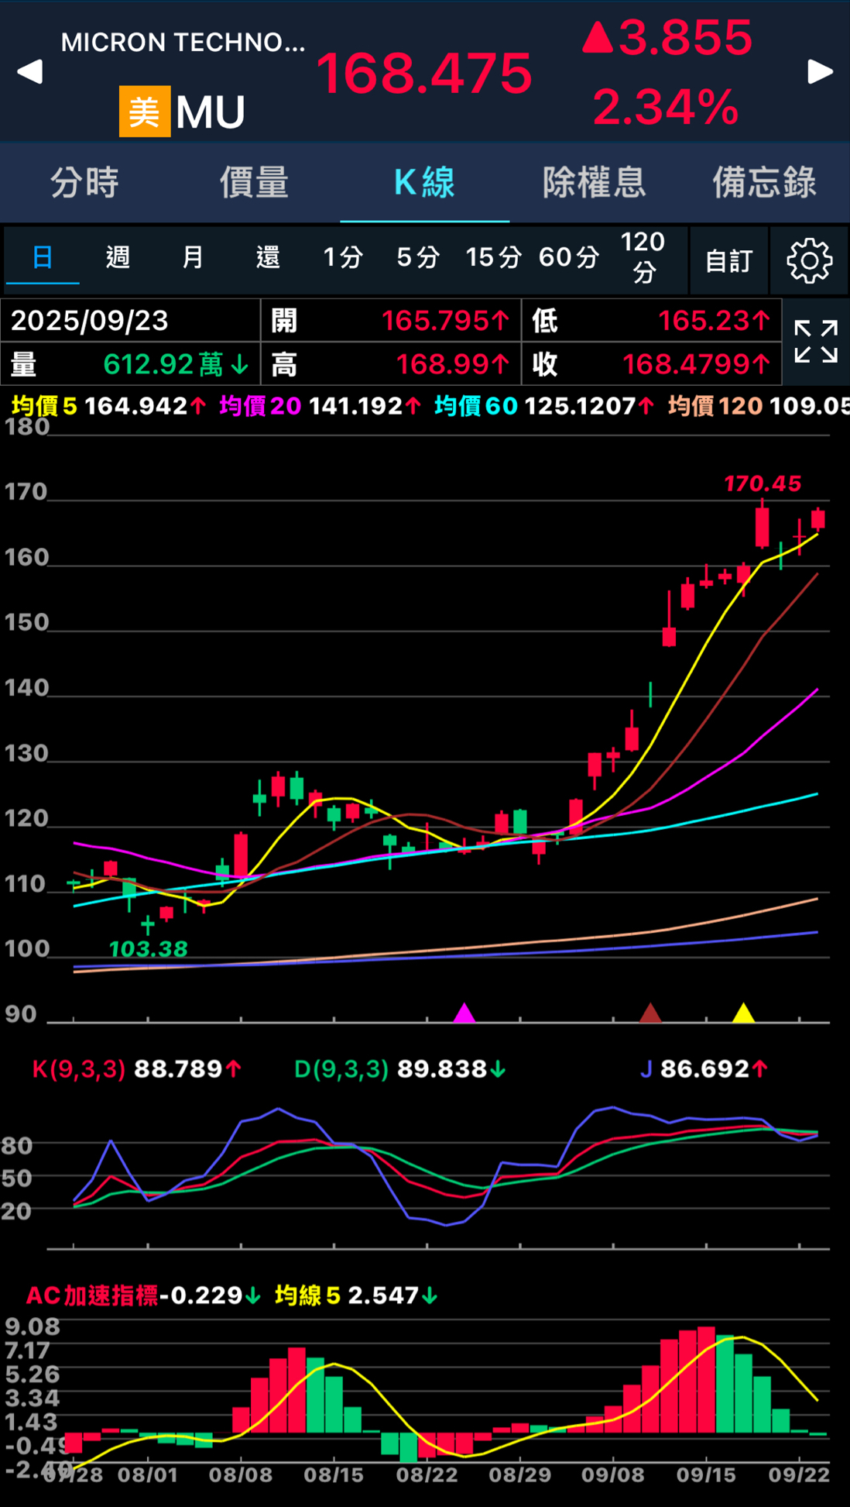Tap 08/15 date on bottom axis
The width and height of the screenshot is (850, 1507).
[334, 1474]
